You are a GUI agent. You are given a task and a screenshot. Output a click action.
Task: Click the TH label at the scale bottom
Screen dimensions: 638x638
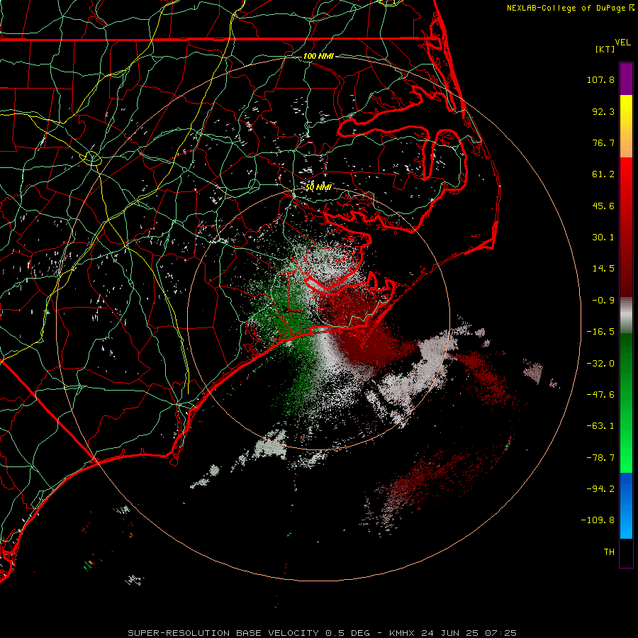tap(609, 552)
